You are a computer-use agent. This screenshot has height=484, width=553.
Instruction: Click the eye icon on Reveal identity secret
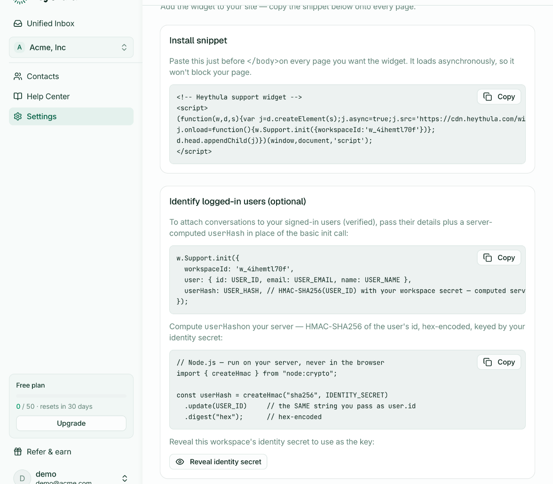pyautogui.click(x=180, y=462)
